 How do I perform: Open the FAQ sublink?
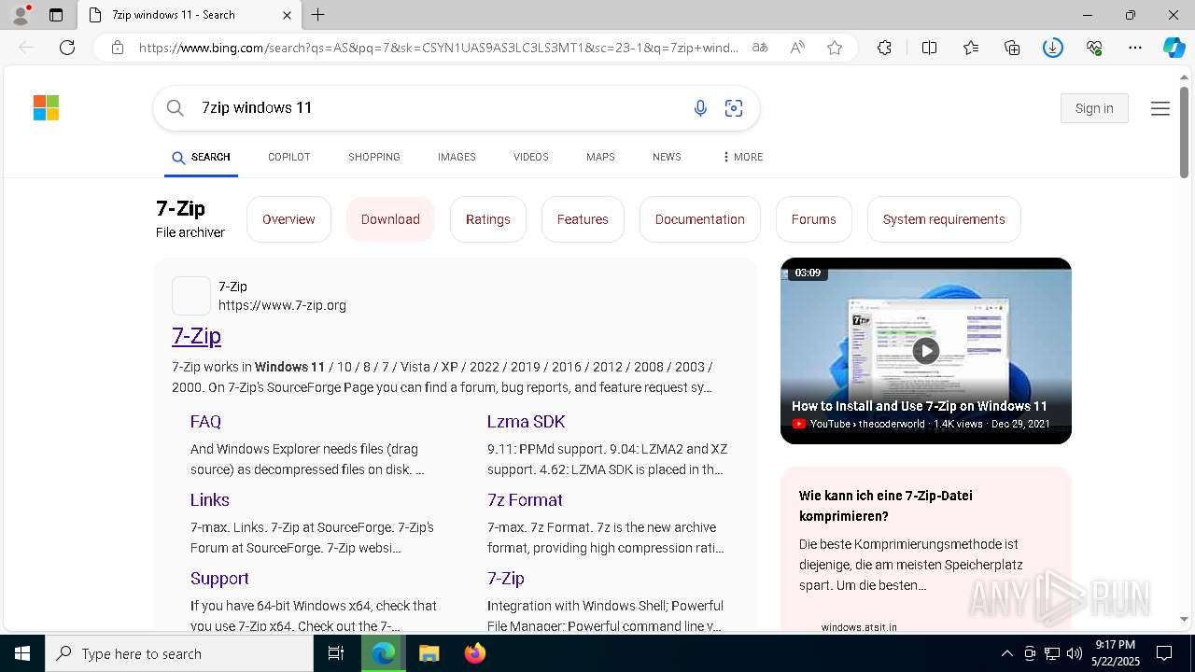point(205,422)
